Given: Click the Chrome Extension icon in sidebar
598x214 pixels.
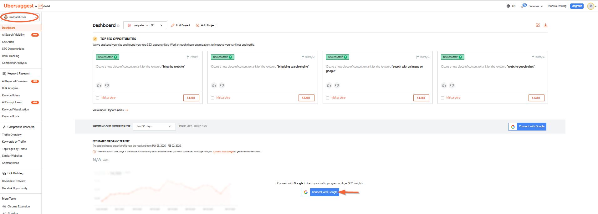Looking at the screenshot, I should coord(4,206).
